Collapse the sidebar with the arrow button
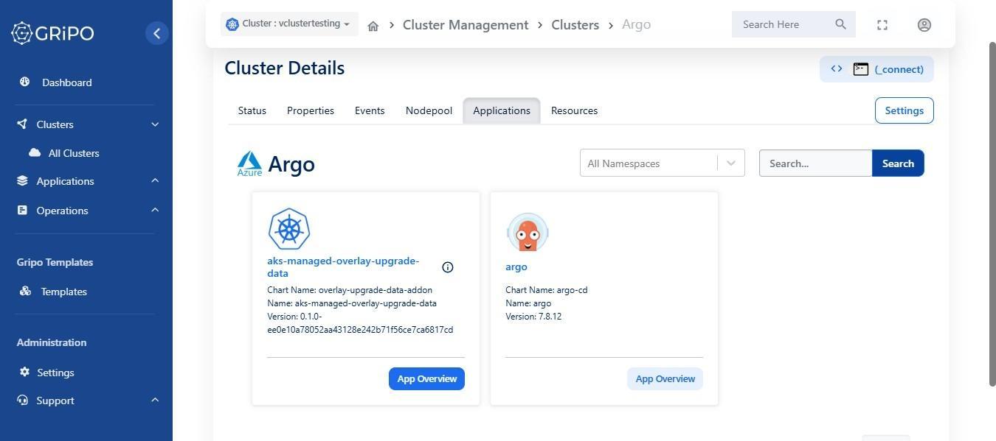The width and height of the screenshot is (996, 441). [x=156, y=33]
